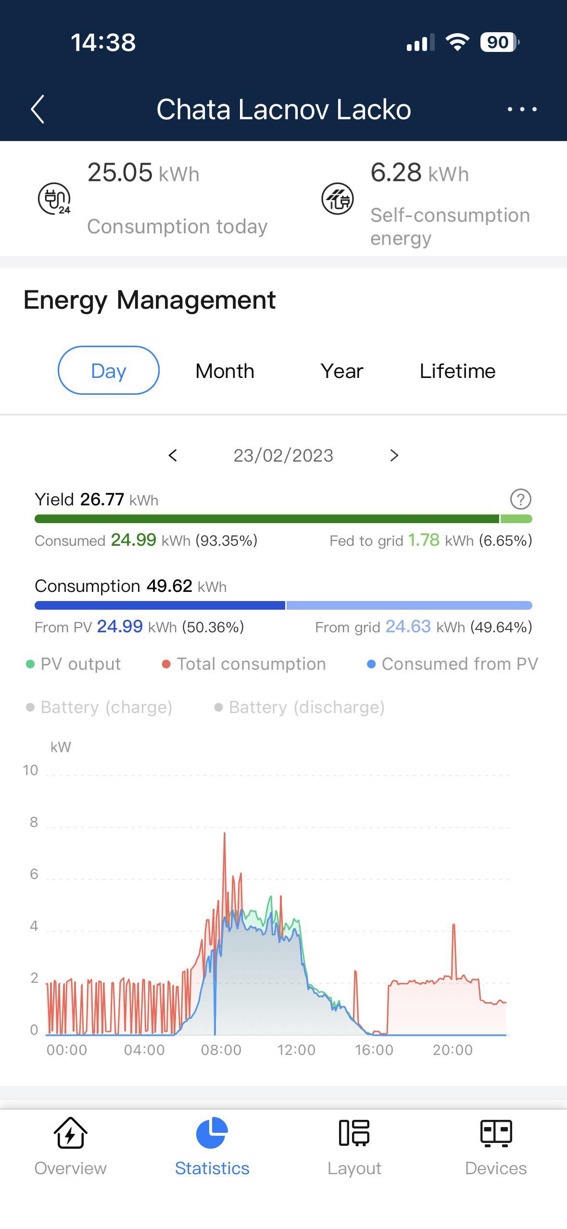Select the Day period button
Image resolution: width=567 pixels, height=1229 pixels.
coord(109,371)
